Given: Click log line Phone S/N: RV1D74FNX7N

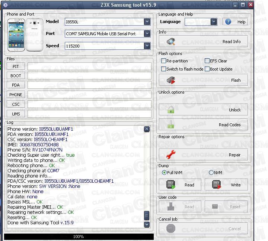Looking at the screenshot, I should click(35, 150).
